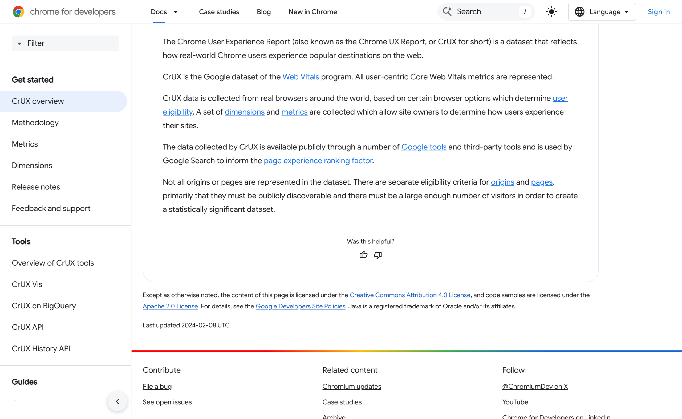This screenshot has height=419, width=682.
Task: Open Metrics sidebar item
Action: (x=25, y=144)
